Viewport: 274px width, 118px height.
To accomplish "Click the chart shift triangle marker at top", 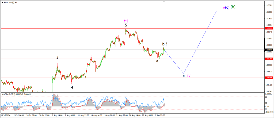I will (x=163, y=1).
